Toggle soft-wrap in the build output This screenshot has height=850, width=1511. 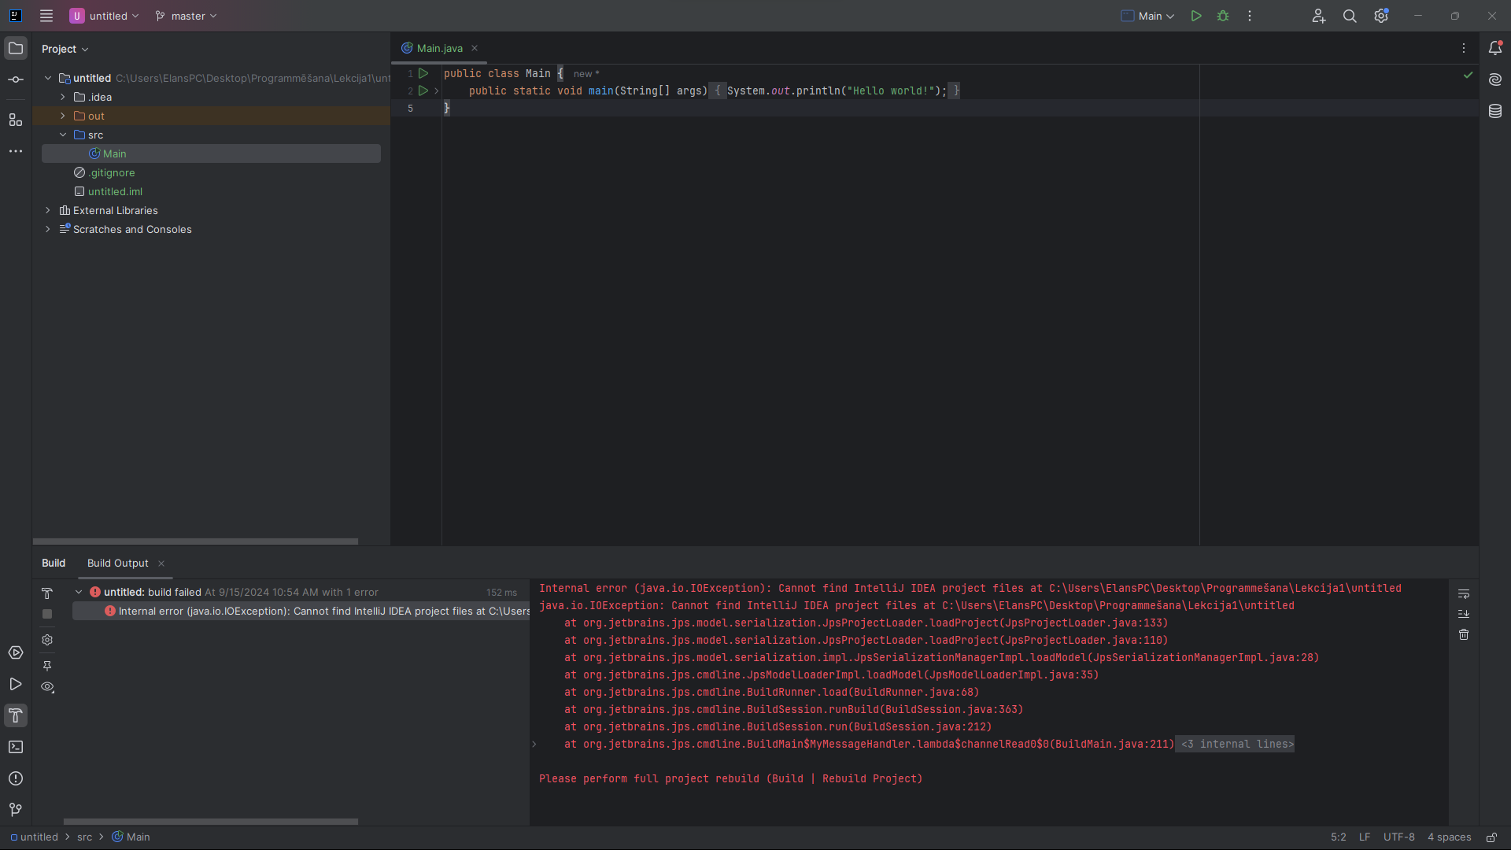[x=1464, y=593]
